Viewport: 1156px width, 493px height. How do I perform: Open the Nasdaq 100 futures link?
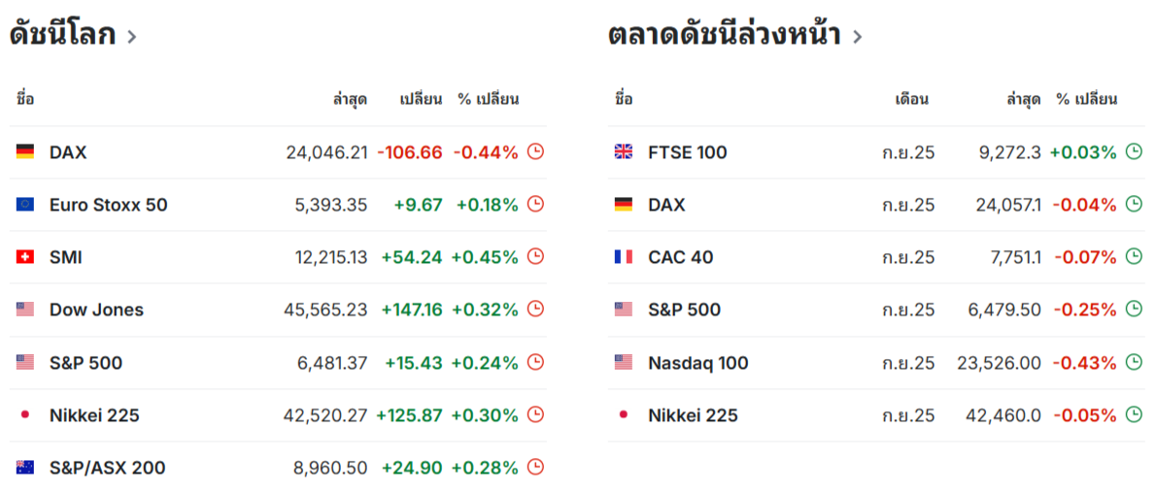[x=698, y=363]
